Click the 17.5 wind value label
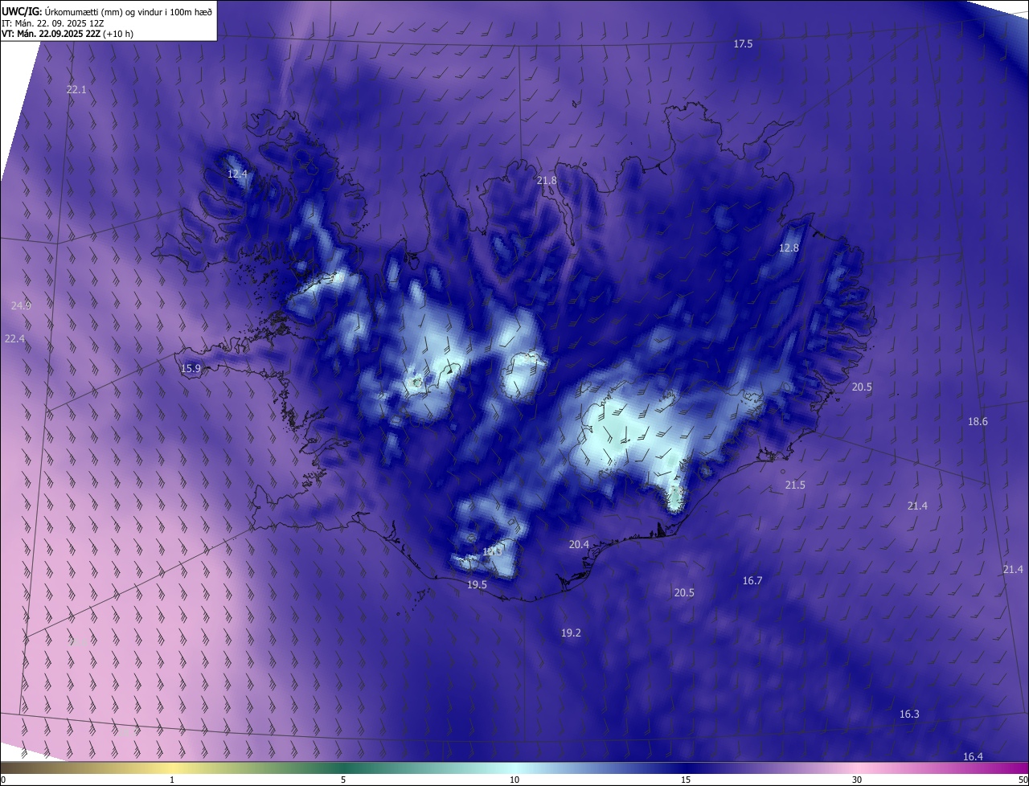1029x786 pixels. coord(743,44)
